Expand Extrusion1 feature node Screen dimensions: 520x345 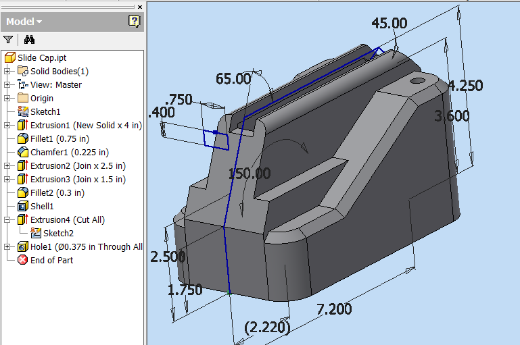point(7,125)
